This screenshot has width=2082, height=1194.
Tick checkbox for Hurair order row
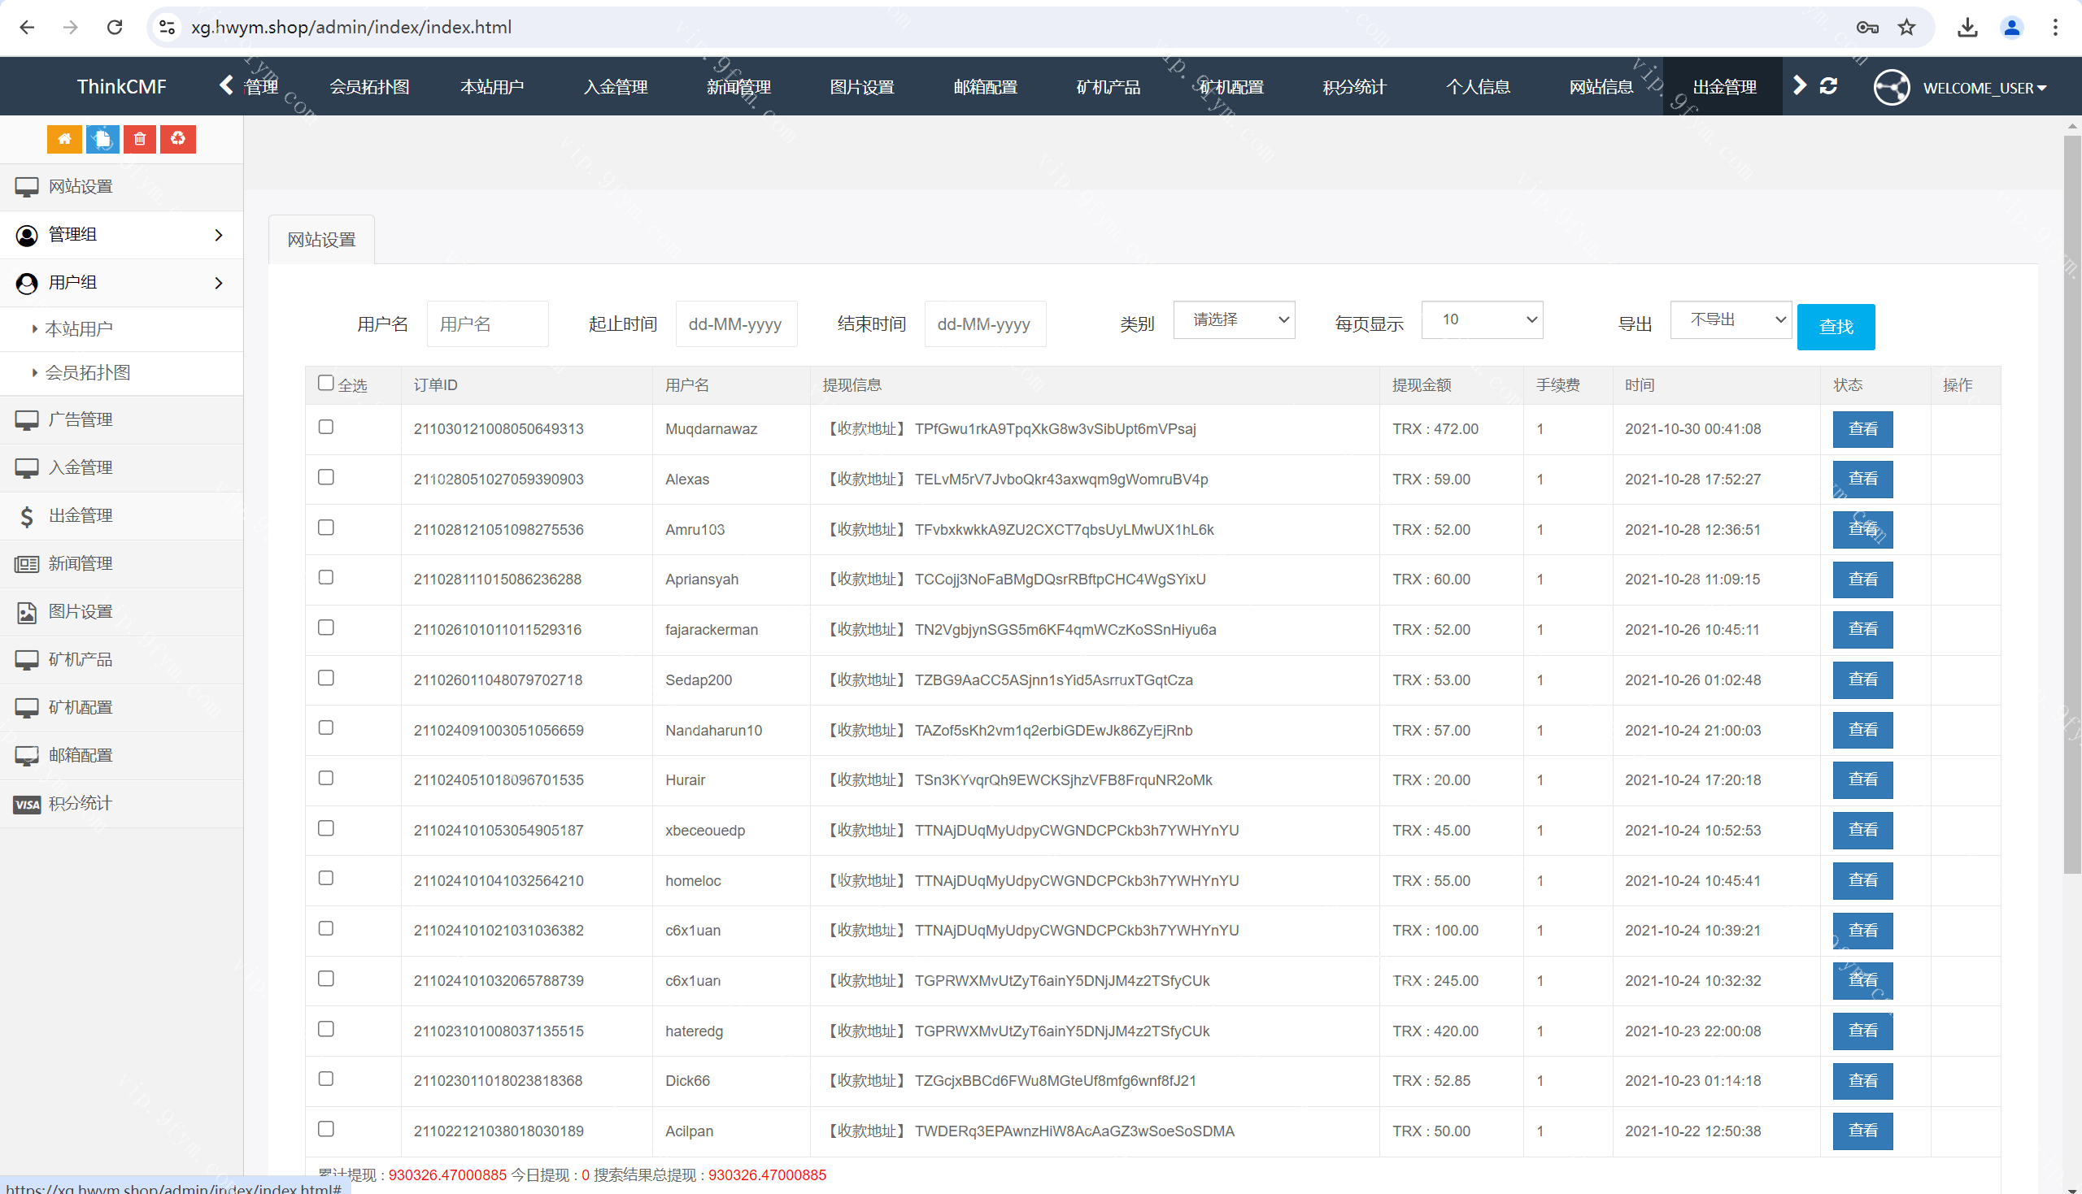[325, 778]
